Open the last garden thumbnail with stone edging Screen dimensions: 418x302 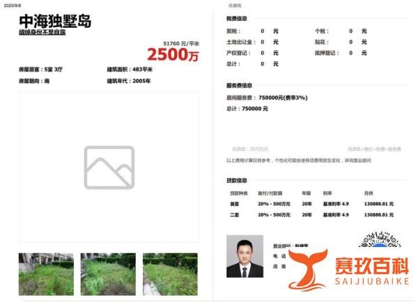[x=170, y=274]
